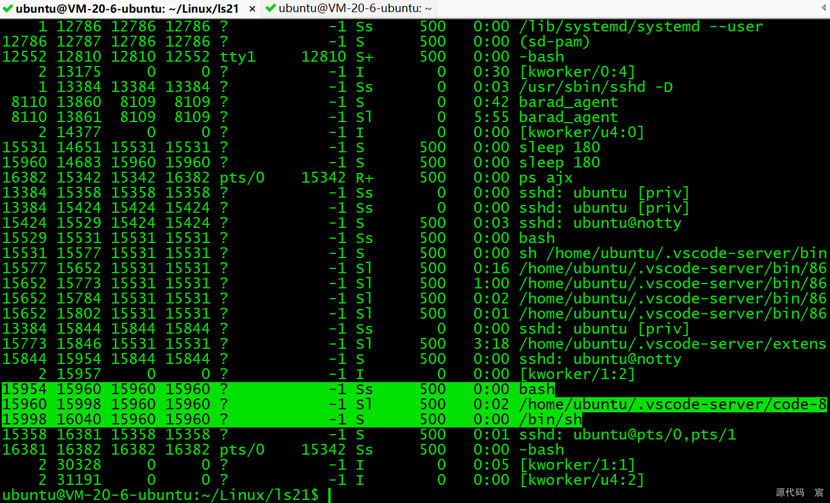Click 'sshd: ubuntu@notty' row PID 15954
Viewport: 830px width, 503px height.
coord(341,359)
